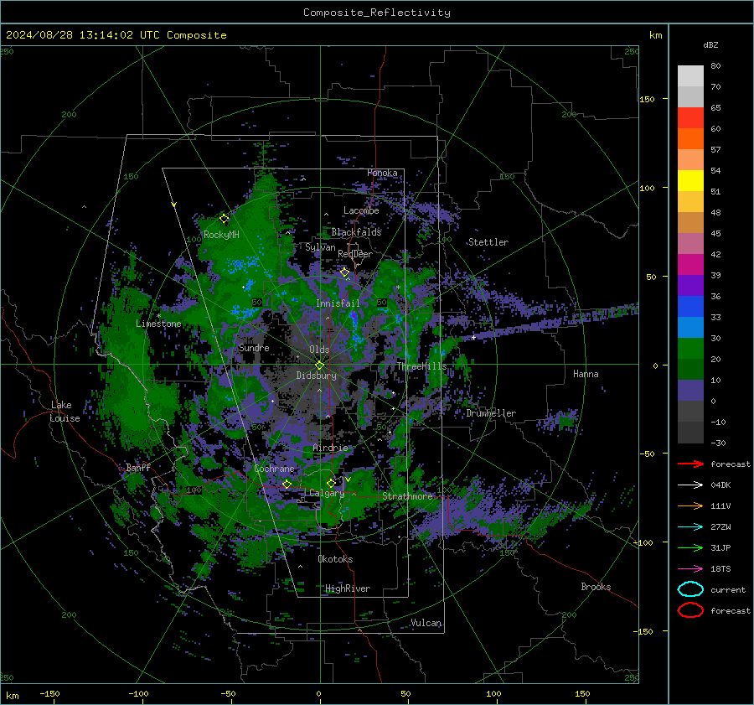Pick the magenta 39-42 dBZ swatch
754x705 pixels.
click(x=690, y=265)
